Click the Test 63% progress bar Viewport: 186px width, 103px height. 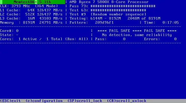pos(118,10)
